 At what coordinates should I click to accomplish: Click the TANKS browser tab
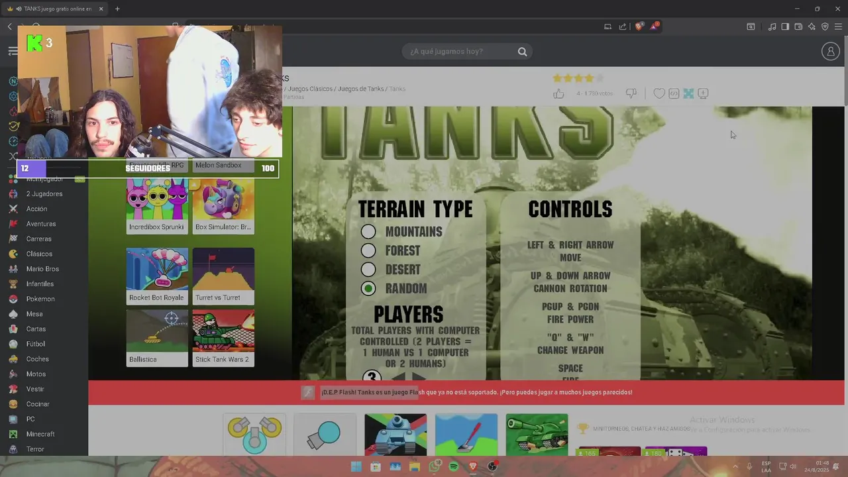click(x=54, y=9)
